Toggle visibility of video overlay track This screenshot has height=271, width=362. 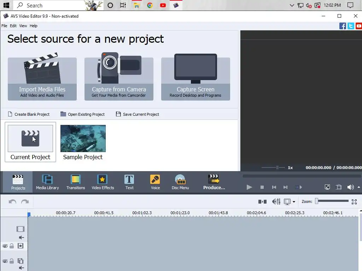coord(5,261)
